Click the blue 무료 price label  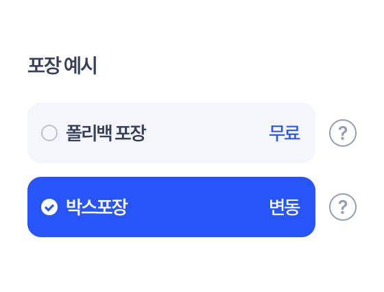tap(285, 133)
